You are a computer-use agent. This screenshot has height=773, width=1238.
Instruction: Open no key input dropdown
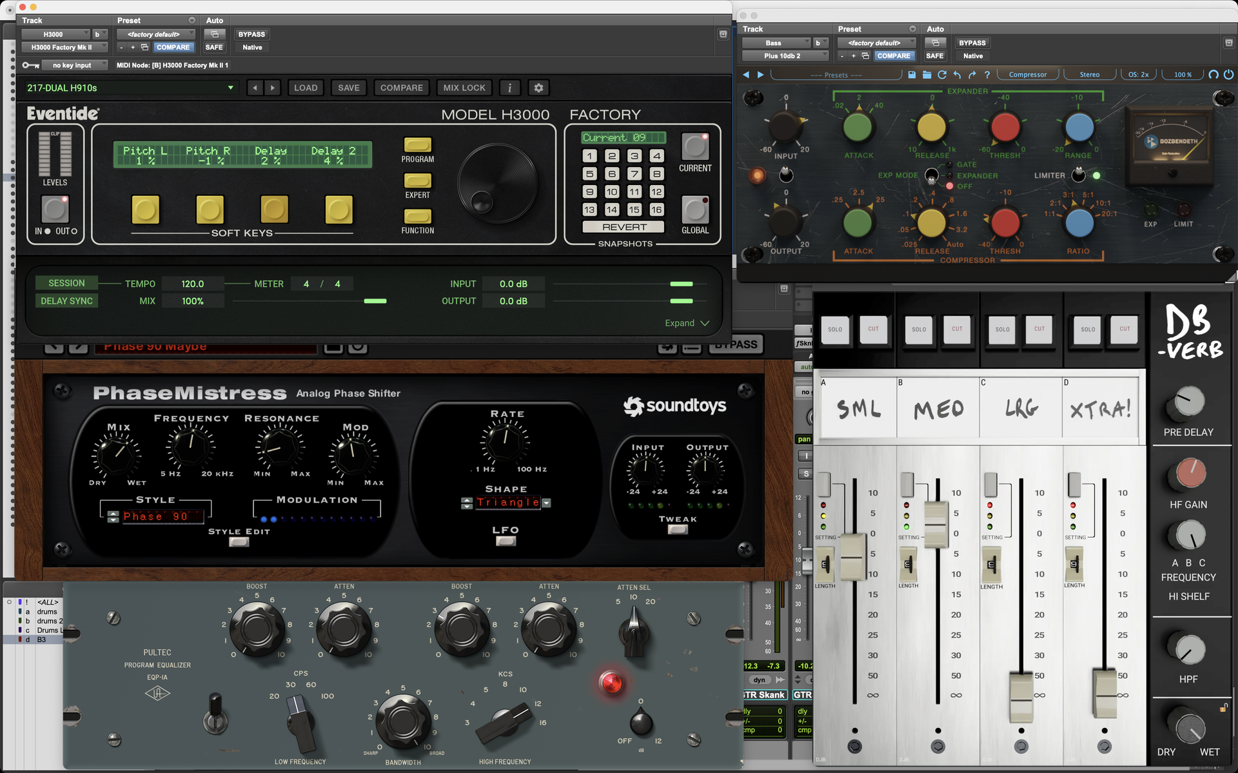pos(76,65)
